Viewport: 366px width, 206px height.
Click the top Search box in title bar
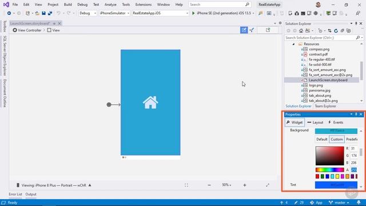pos(220,5)
